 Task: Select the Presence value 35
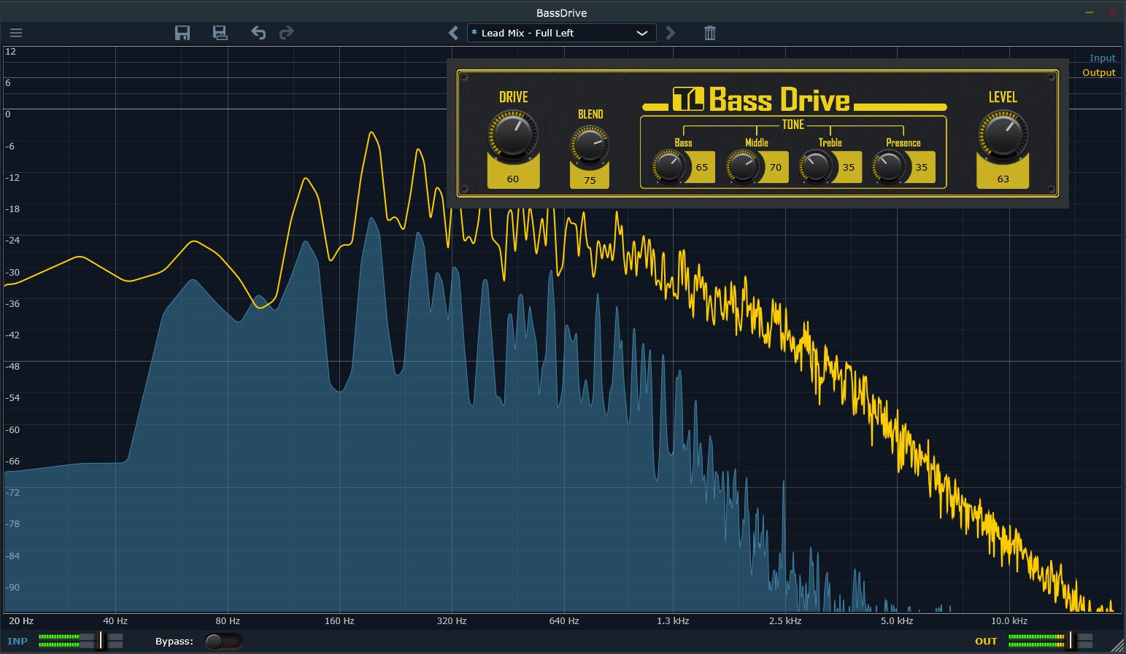[922, 167]
